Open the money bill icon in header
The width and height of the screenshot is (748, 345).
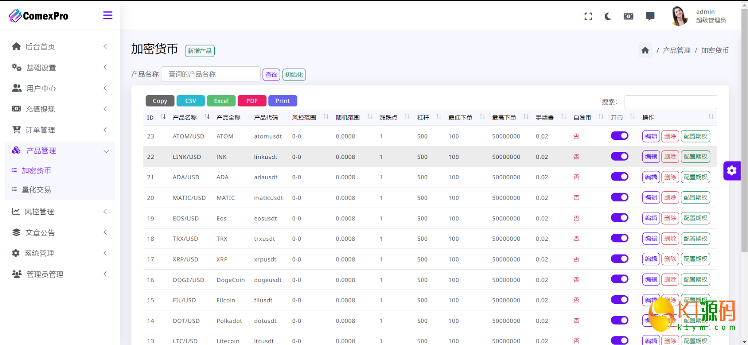[x=628, y=16]
